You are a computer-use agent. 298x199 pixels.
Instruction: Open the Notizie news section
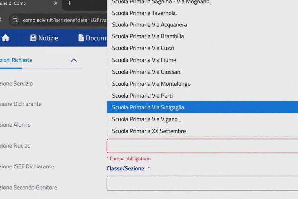pyautogui.click(x=44, y=38)
